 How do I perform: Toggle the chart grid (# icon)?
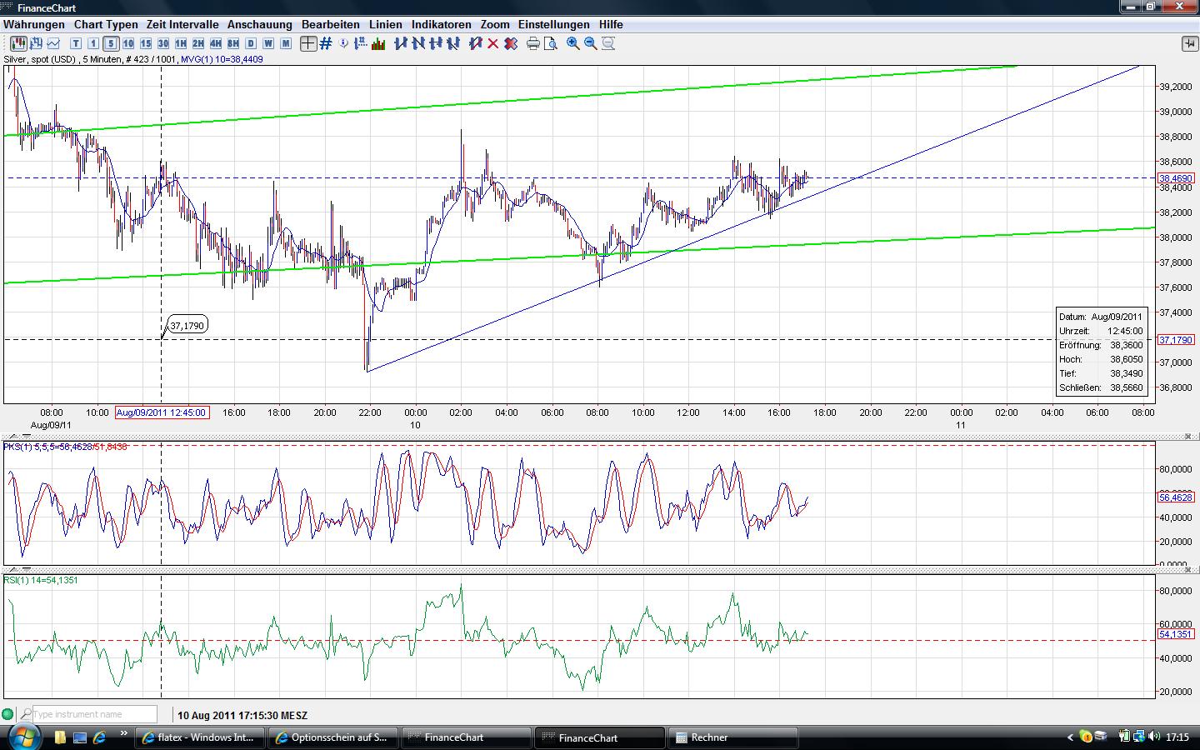click(326, 43)
